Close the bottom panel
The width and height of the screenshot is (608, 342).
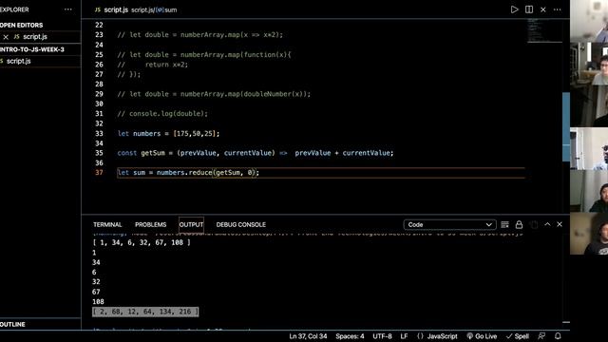560,224
